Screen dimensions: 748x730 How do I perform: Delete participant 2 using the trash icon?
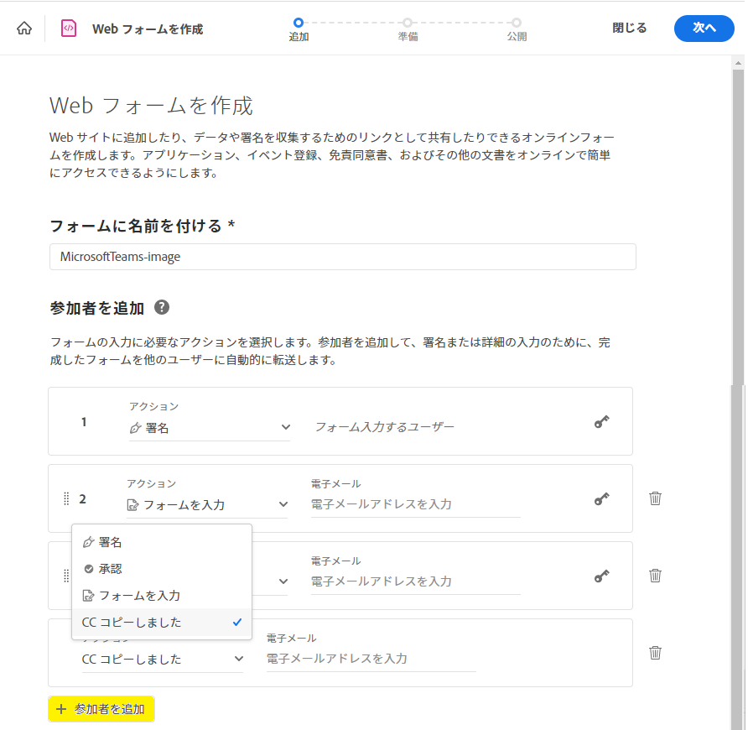pos(655,498)
